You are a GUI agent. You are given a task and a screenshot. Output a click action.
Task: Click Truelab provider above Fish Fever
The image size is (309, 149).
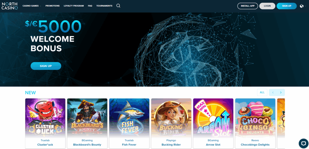point(129,140)
